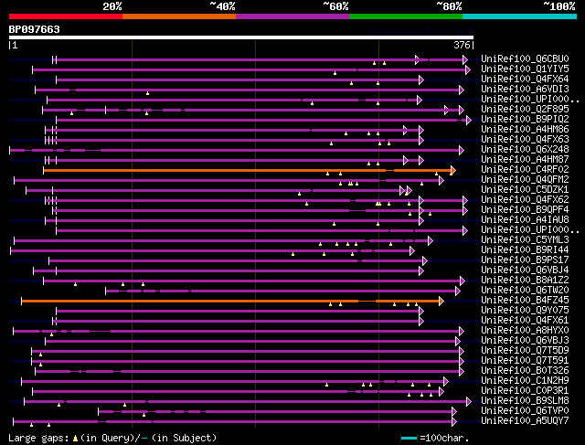This screenshot has width=585, height=445.
Task: Select label UniRef100_Q6VBJ4
Action: [525, 270]
